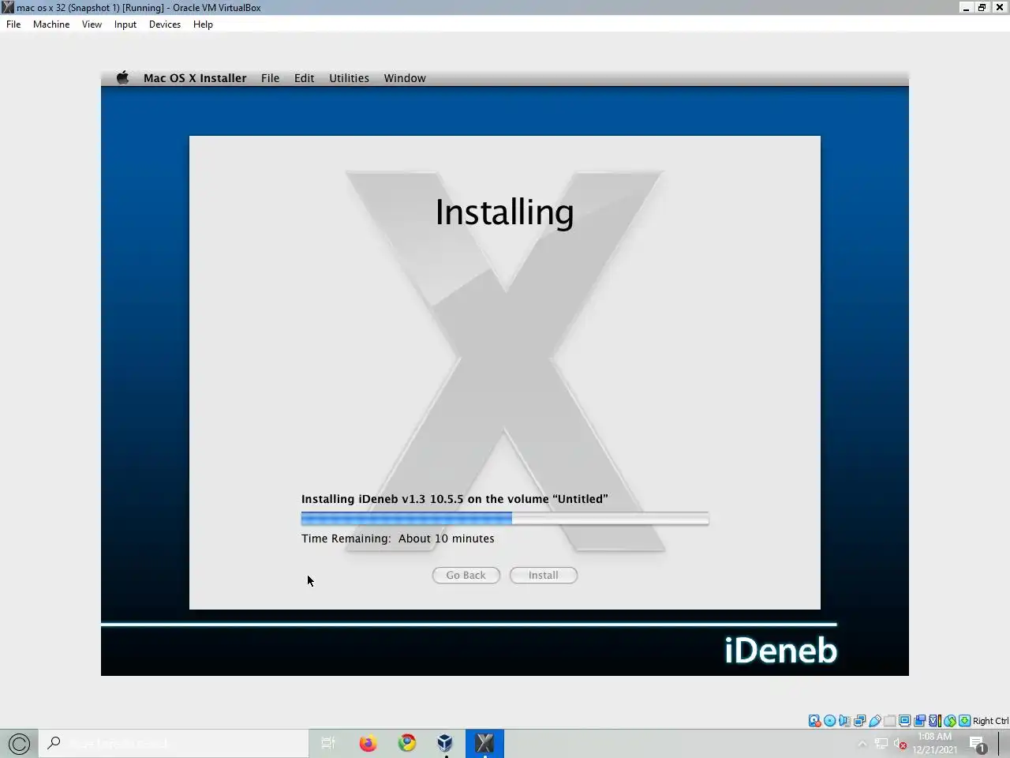1010x758 pixels.
Task: Open the VirtualBox View menu
Action: tap(92, 24)
